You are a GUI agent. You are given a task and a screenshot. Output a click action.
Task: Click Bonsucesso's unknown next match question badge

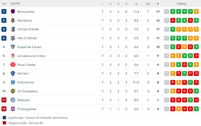167,12
